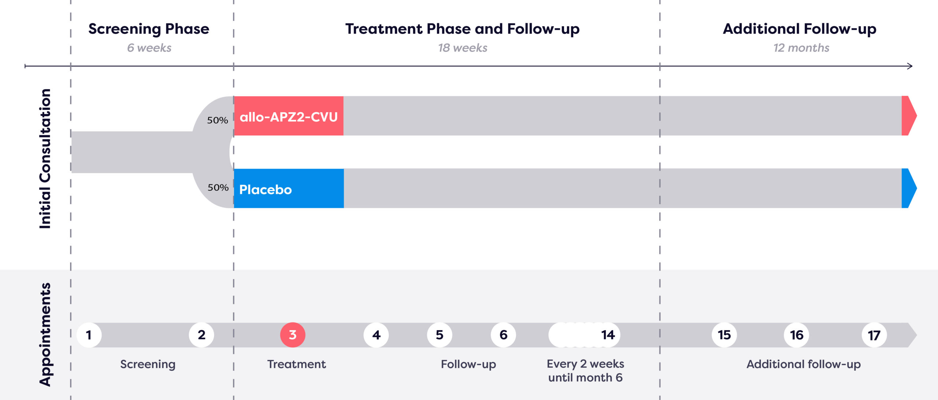Click the blue arrow tip ending the Placebo bar
The image size is (938, 400).
[909, 188]
